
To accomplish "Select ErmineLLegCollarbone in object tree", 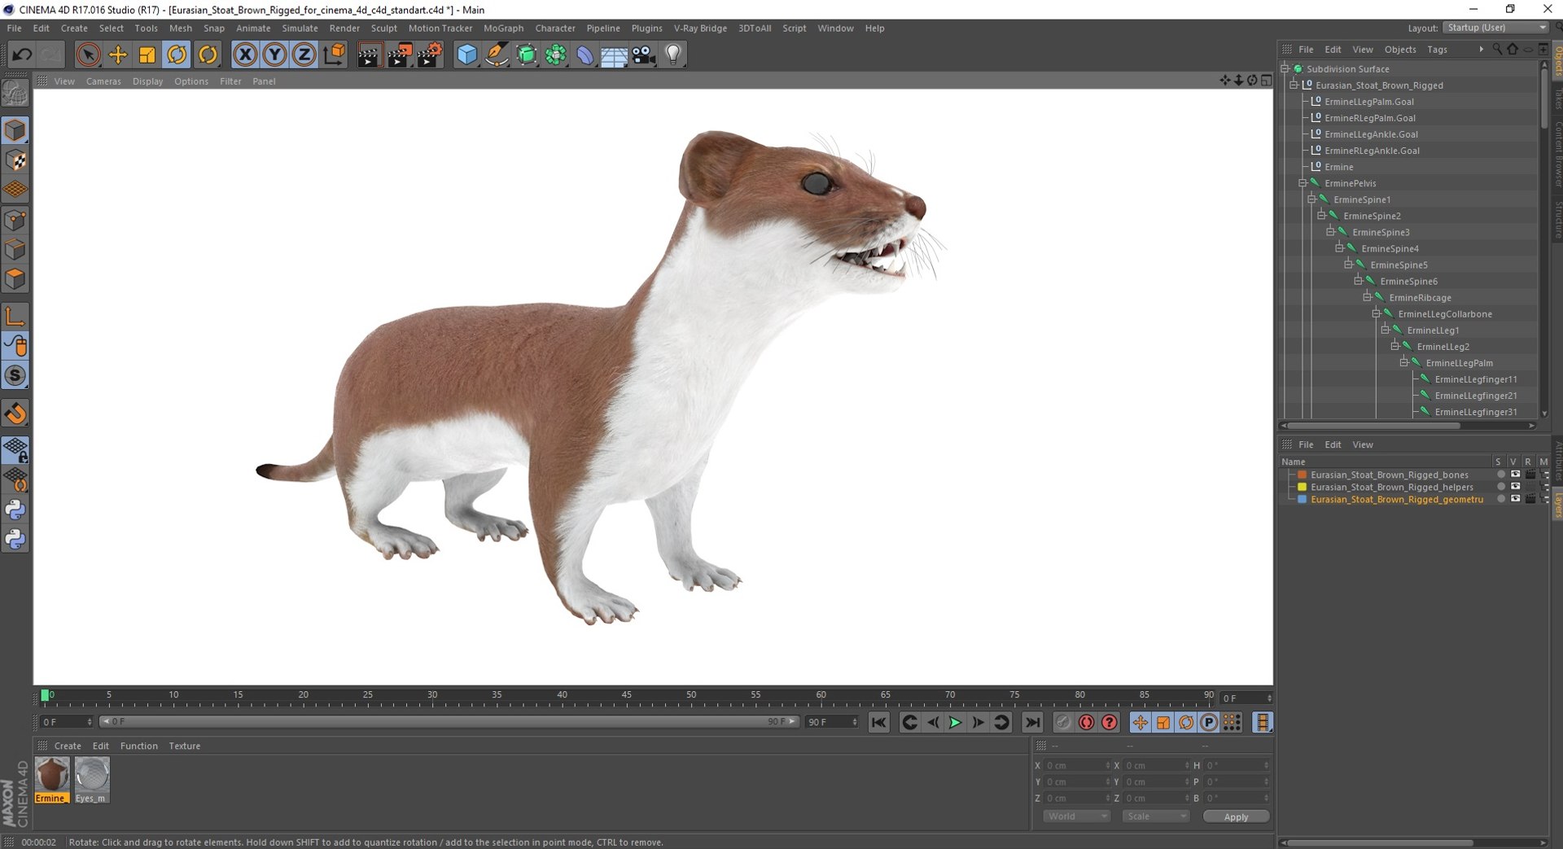I will pos(1444,313).
